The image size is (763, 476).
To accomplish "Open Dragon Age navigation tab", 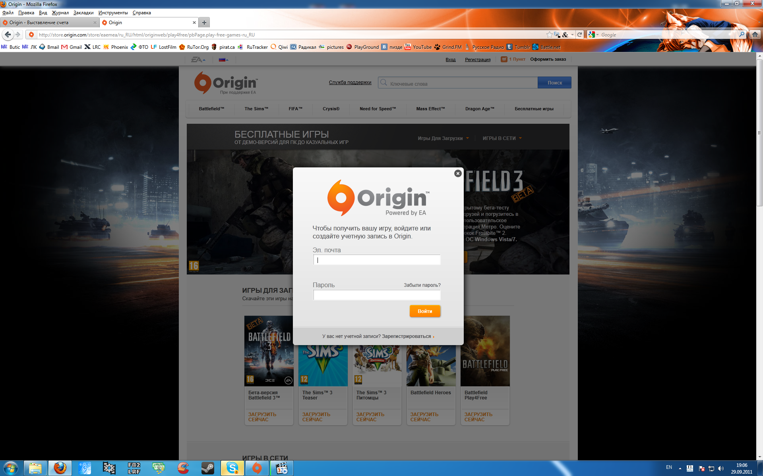I will [480, 109].
